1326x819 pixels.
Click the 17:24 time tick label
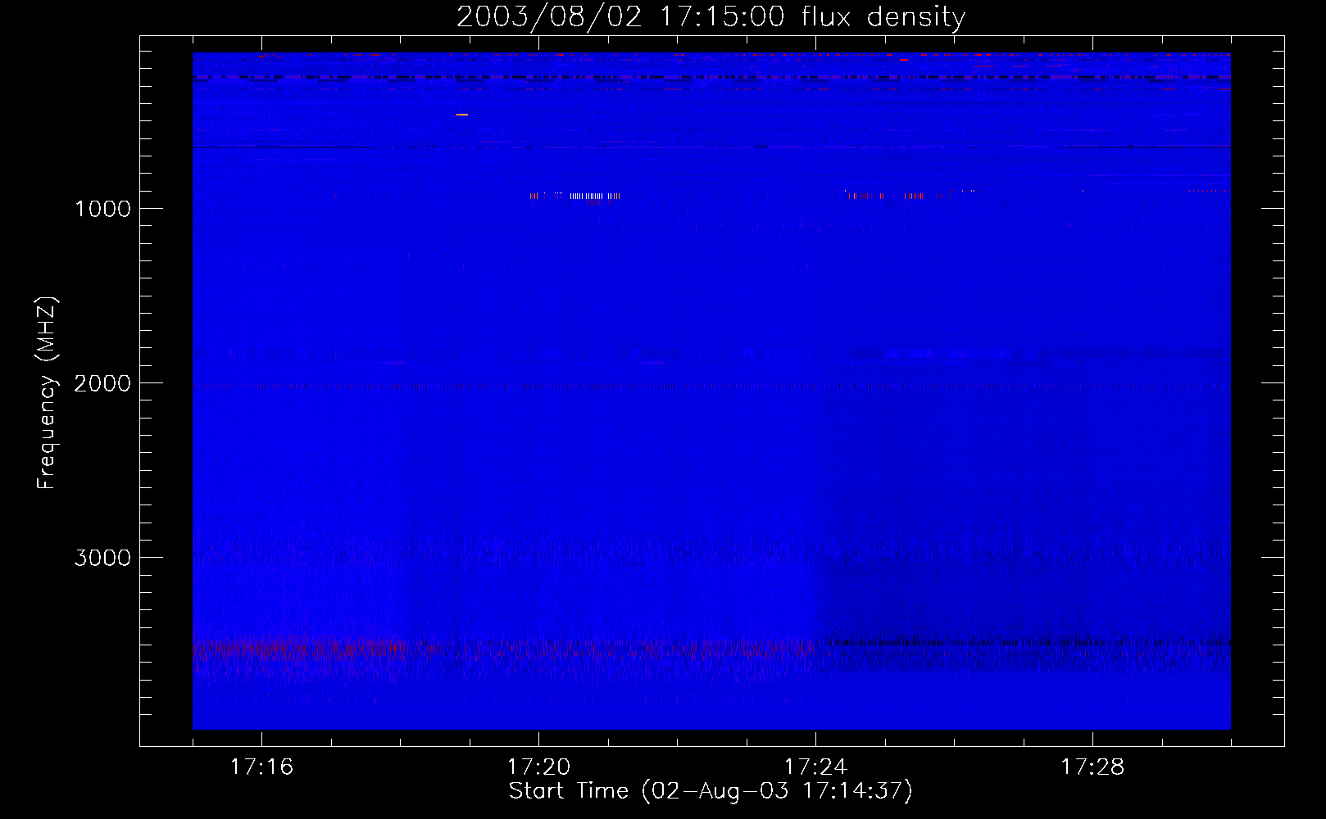tap(815, 767)
